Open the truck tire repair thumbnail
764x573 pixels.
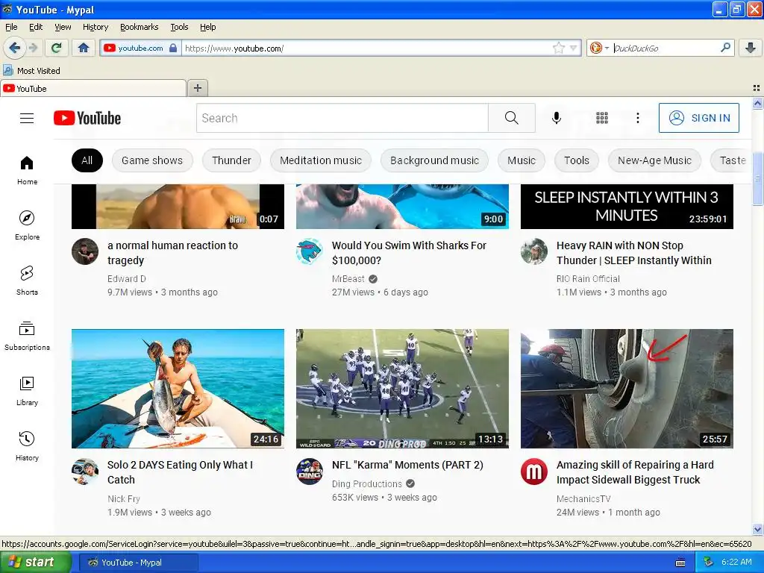(x=627, y=388)
